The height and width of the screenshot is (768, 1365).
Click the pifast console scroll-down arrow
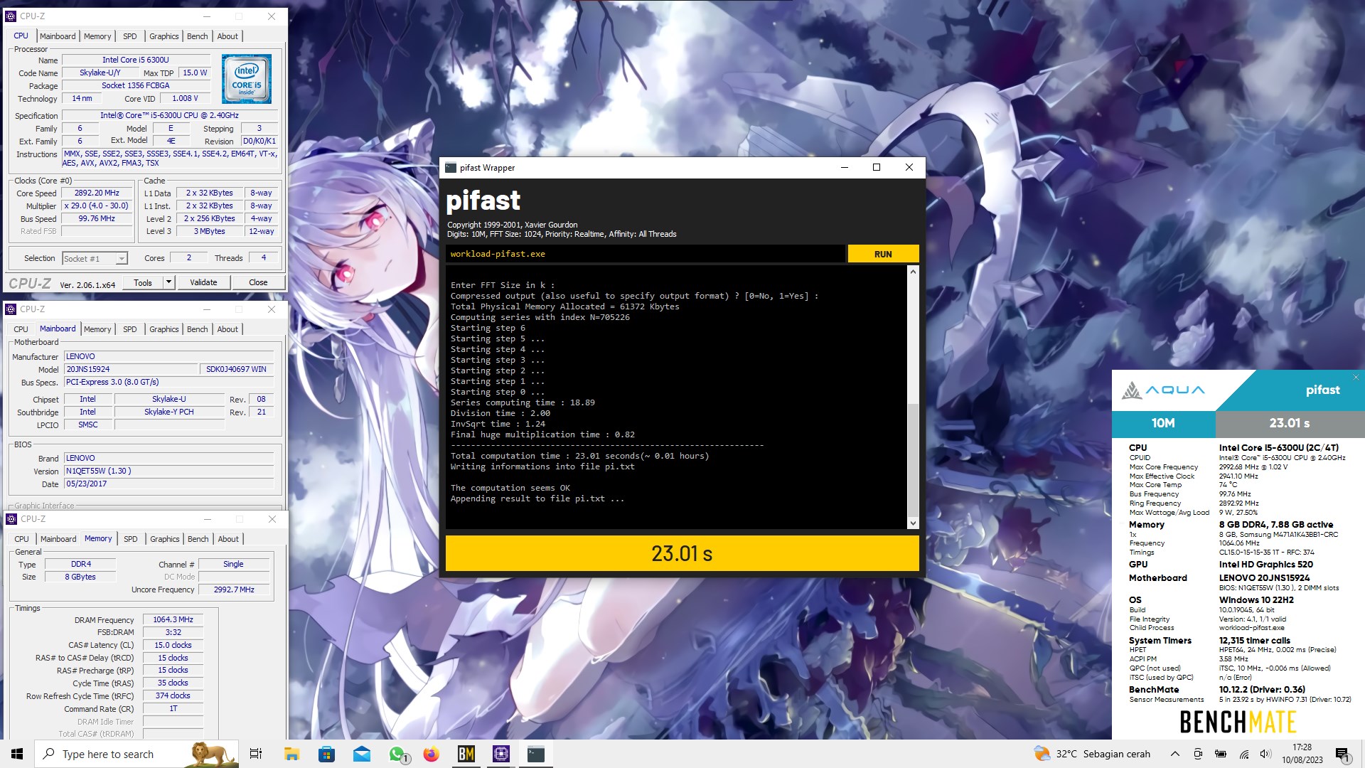coord(913,523)
